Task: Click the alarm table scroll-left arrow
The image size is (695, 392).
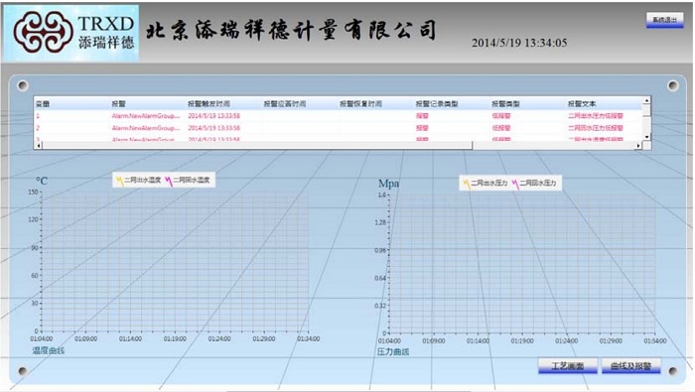Action: [39, 145]
